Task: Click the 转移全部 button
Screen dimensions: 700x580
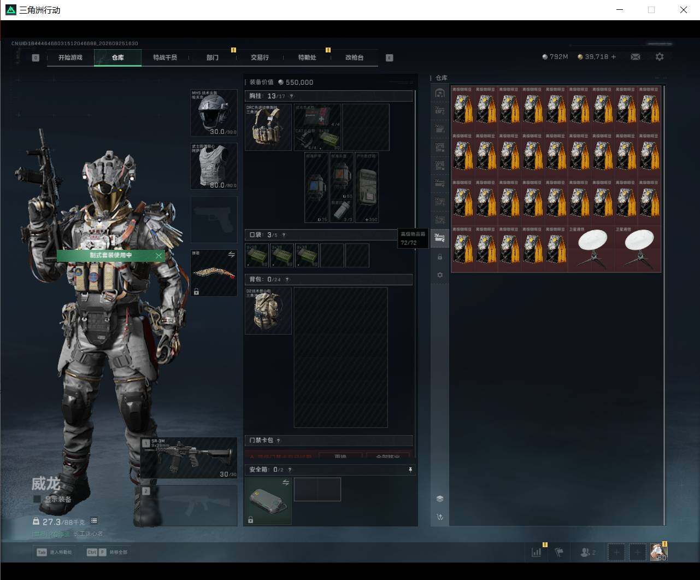Action: pyautogui.click(x=107, y=552)
